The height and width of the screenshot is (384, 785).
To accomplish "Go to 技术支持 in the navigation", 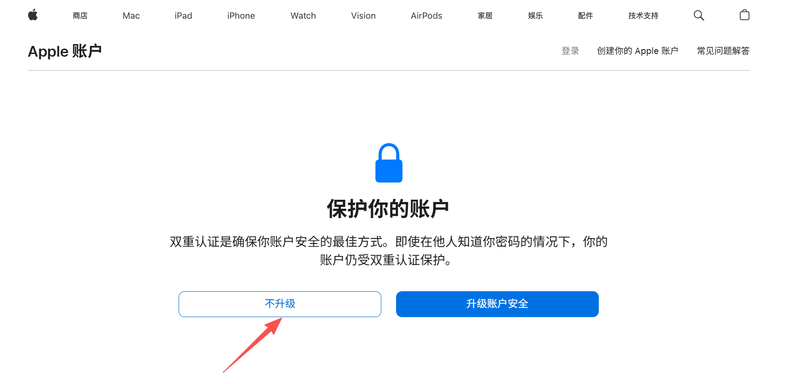I will 643,16.
